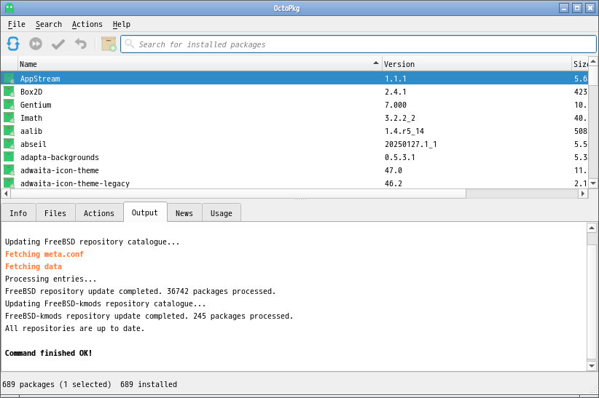This screenshot has height=398, width=599.
Task: Click the green status icon of Gentium
Action: pyautogui.click(x=9, y=105)
